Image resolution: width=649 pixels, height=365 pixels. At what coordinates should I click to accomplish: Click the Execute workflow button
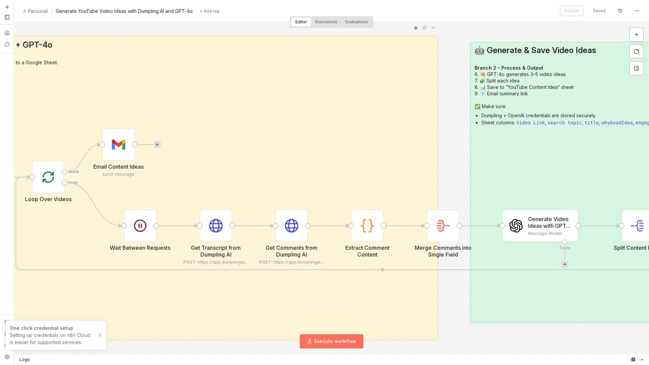coord(332,341)
